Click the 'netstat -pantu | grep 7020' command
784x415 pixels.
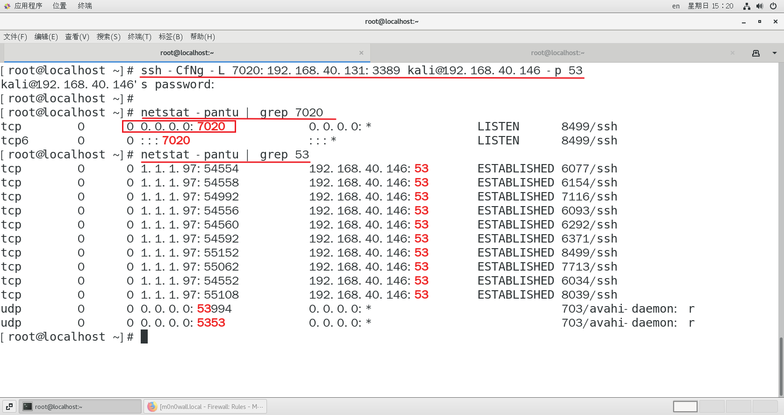pos(232,113)
